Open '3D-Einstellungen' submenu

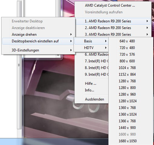38,50
